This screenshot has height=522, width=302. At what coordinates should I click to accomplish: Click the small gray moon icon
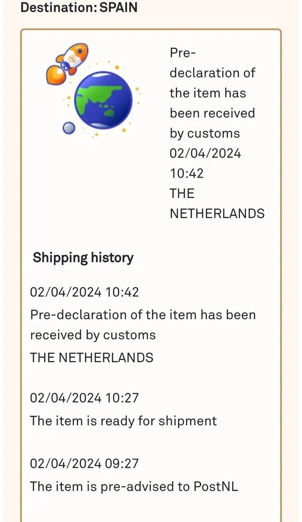click(x=68, y=128)
